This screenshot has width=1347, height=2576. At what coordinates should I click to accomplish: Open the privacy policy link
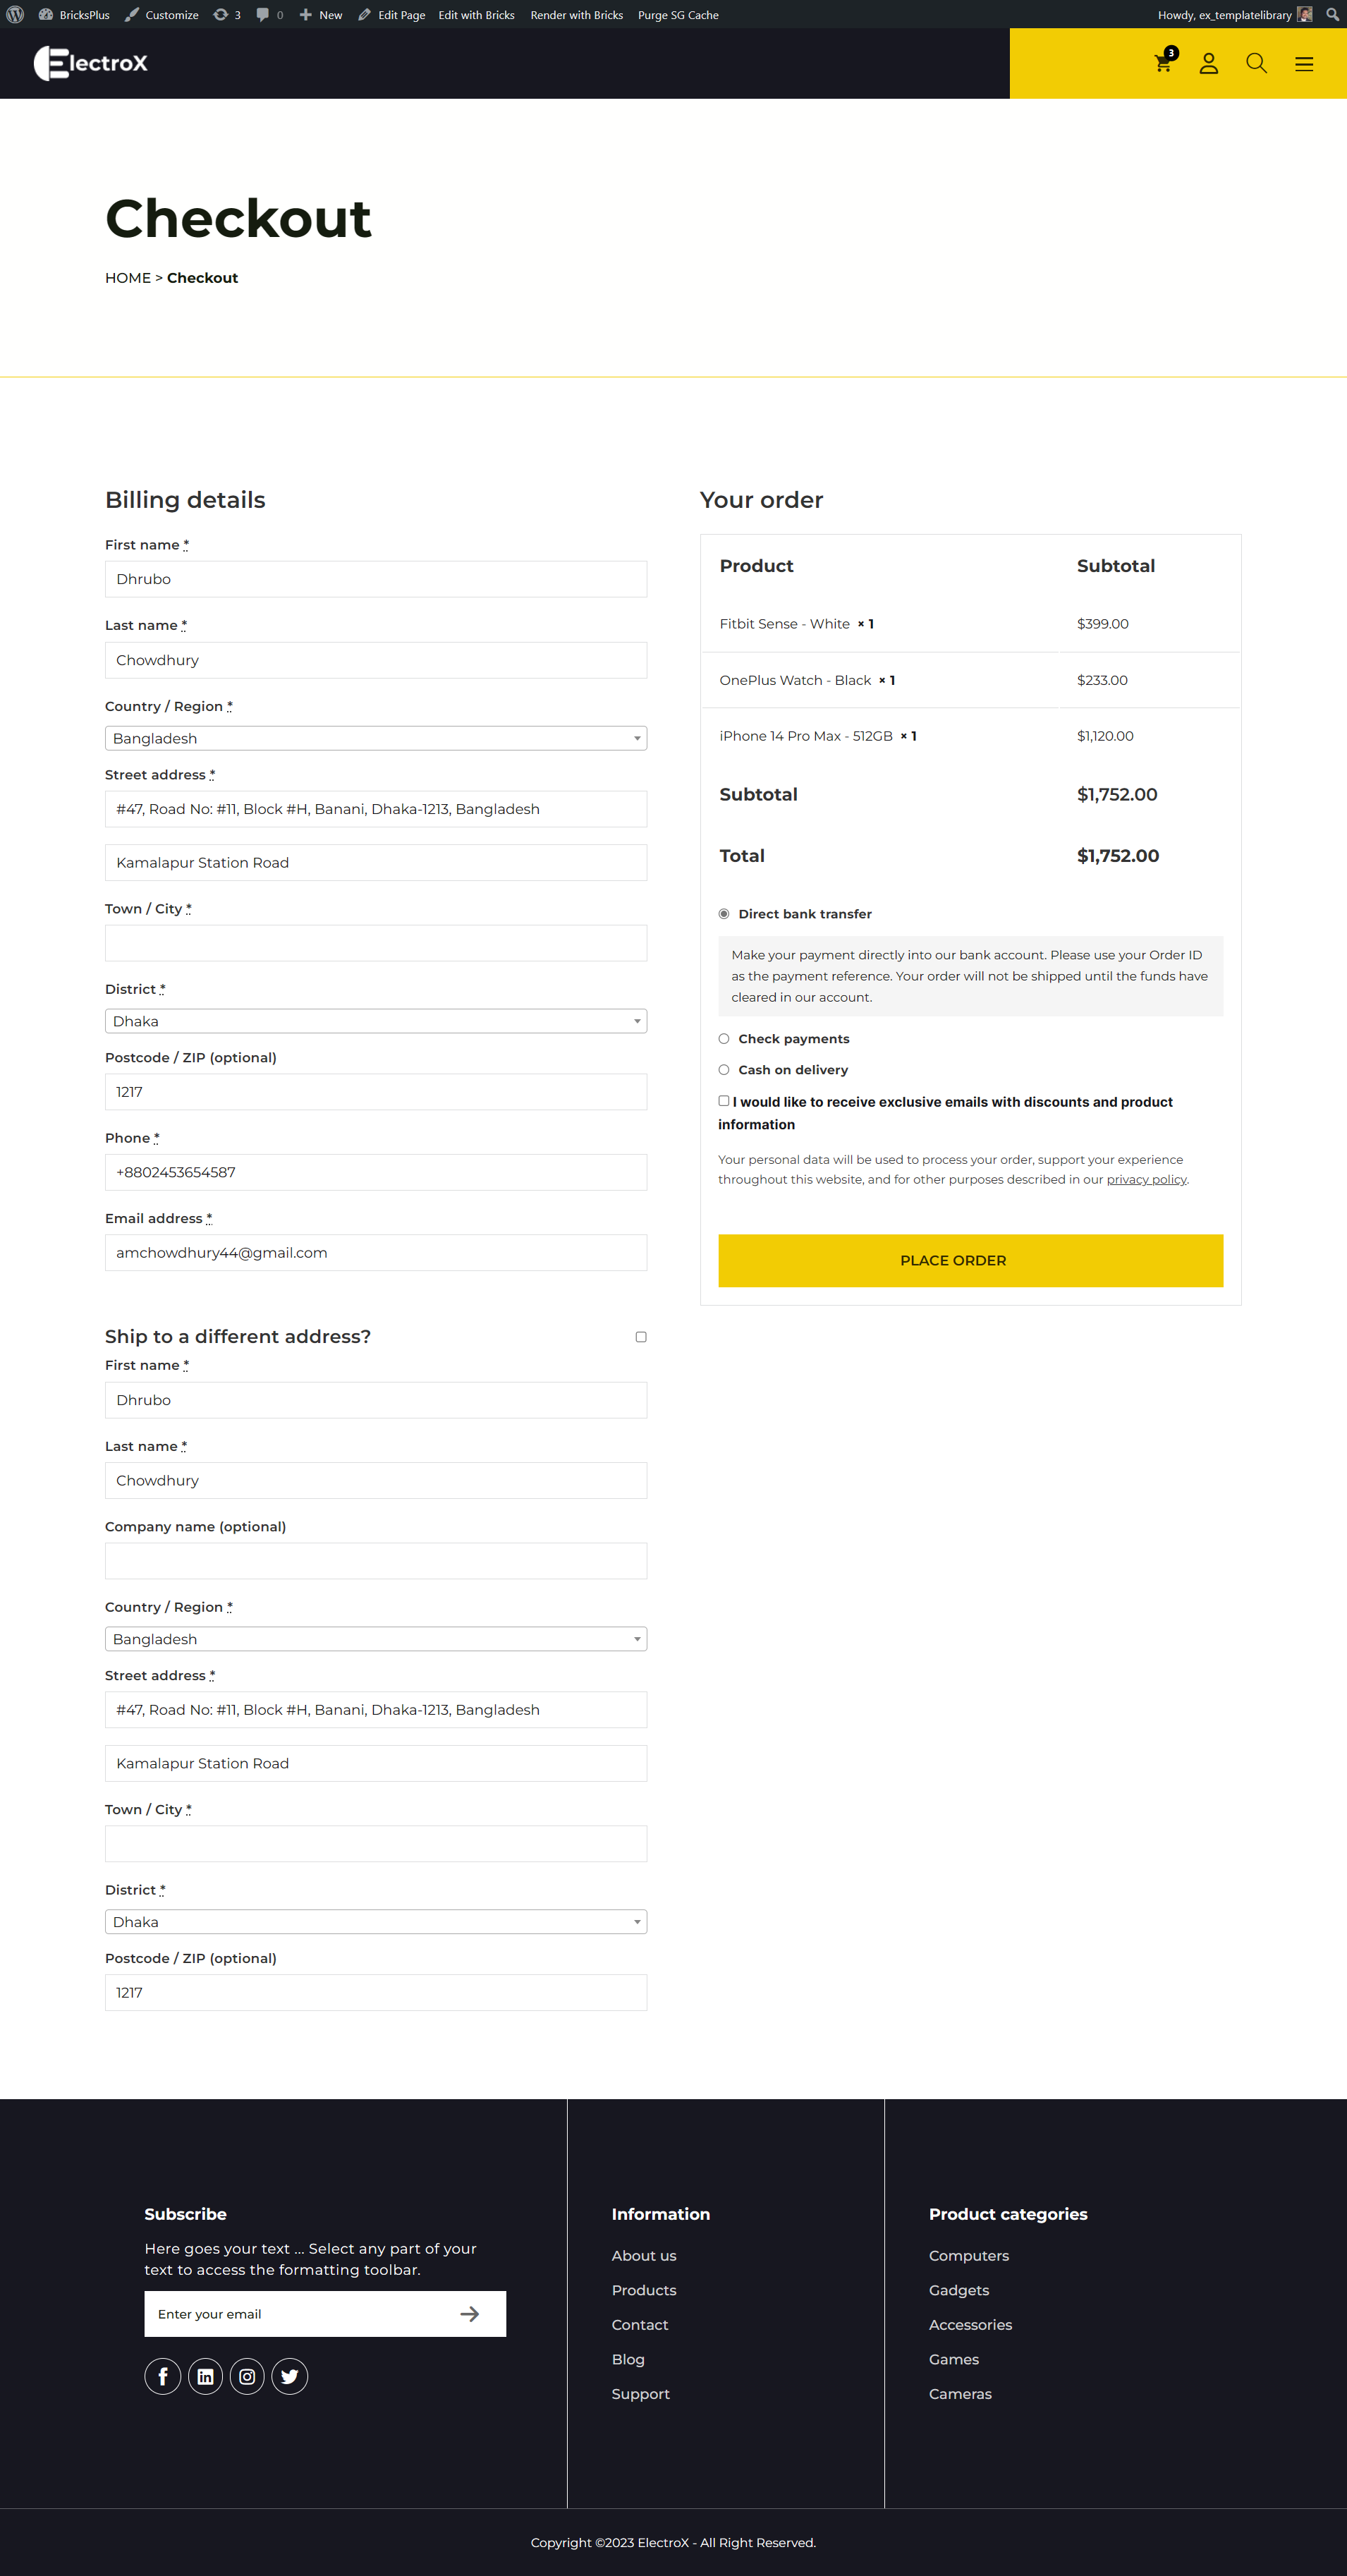tap(1146, 1180)
